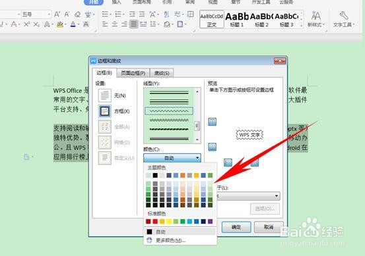Click the decrease font size icon
The image size is (365, 256).
(67, 14)
